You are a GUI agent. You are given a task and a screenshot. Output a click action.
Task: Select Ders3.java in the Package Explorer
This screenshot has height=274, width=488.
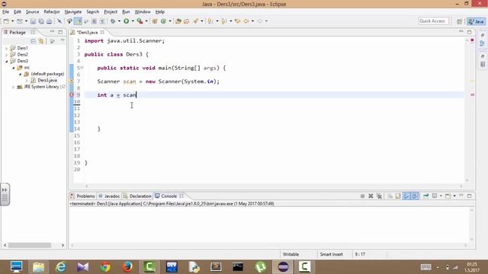[47, 81]
